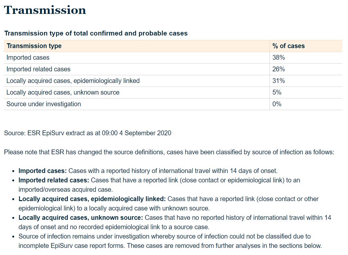The image size is (348, 255).
Task: Click the 38% value cell
Action: [x=279, y=57]
